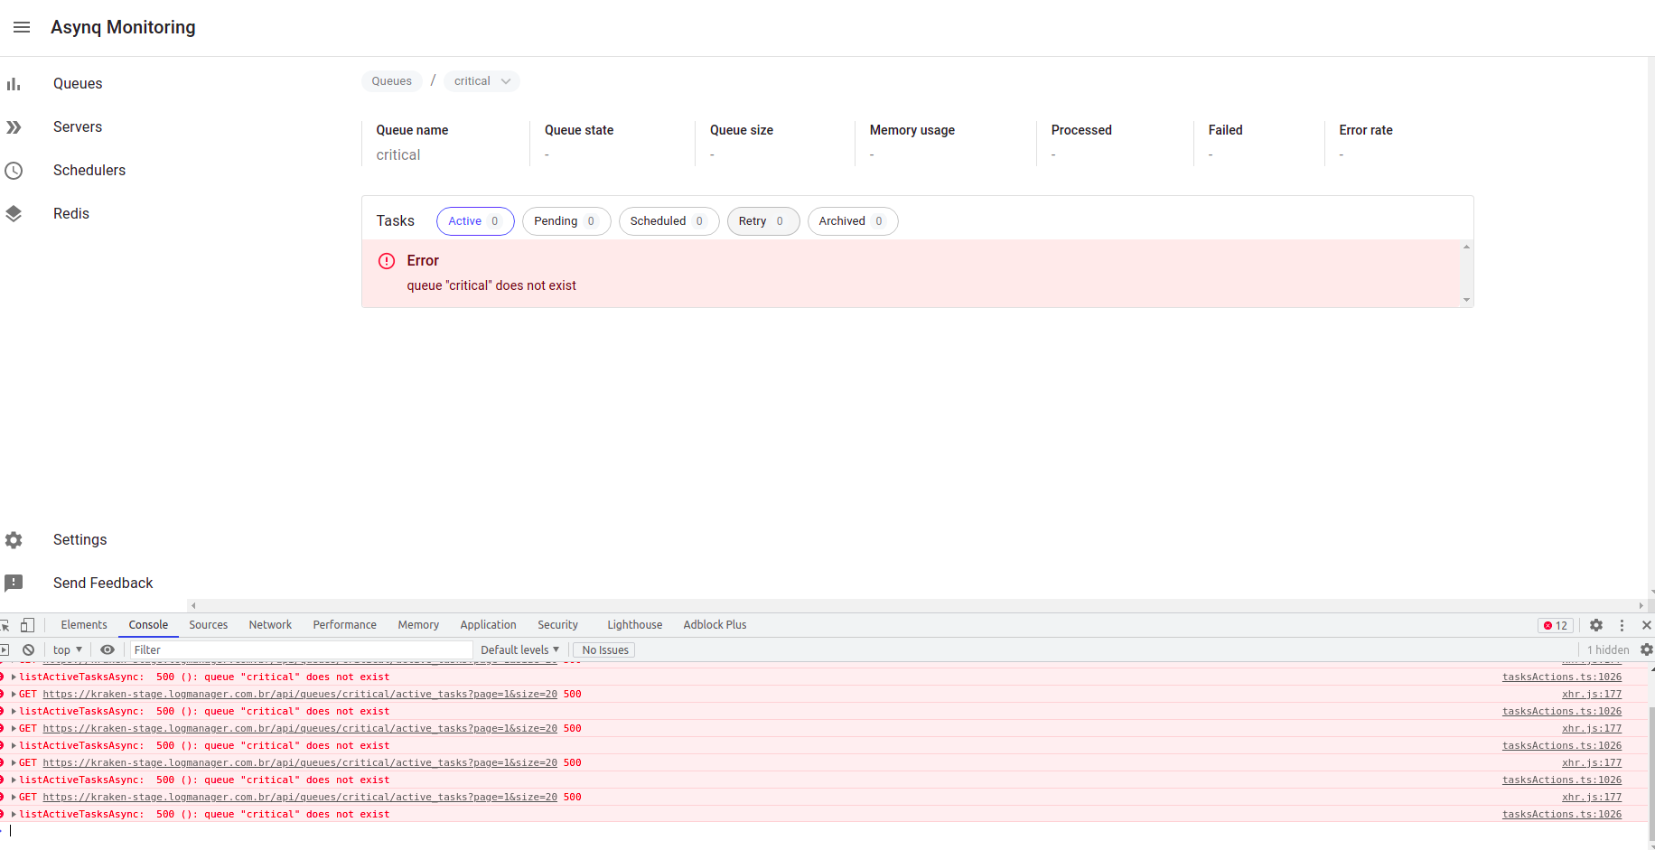
Task: Click the Queues bar chart icon
Action: [14, 84]
